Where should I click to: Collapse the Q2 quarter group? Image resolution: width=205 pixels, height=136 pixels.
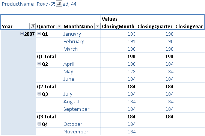point(39,64)
